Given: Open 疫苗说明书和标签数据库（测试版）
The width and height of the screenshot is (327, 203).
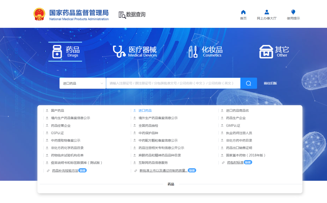Looking at the screenshot, I should point(77,163).
